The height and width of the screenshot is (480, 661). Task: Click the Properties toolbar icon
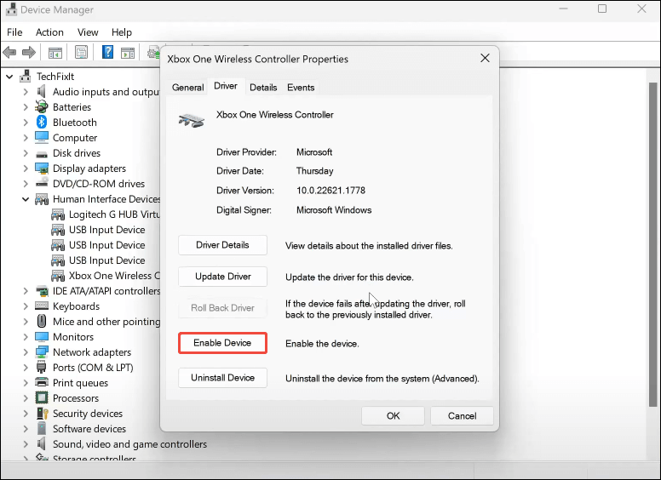click(x=81, y=52)
